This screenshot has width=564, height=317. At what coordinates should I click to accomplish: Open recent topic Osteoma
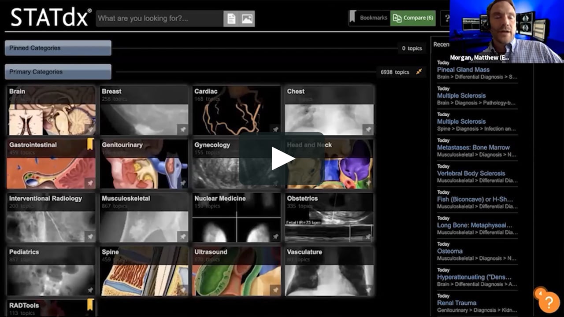pyautogui.click(x=450, y=251)
